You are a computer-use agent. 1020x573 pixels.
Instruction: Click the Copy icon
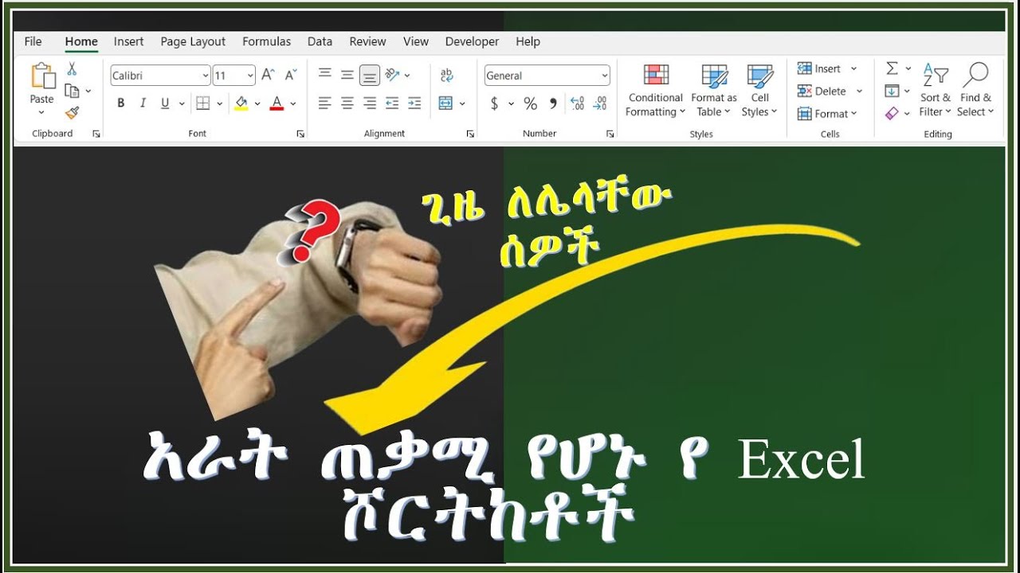[72, 91]
